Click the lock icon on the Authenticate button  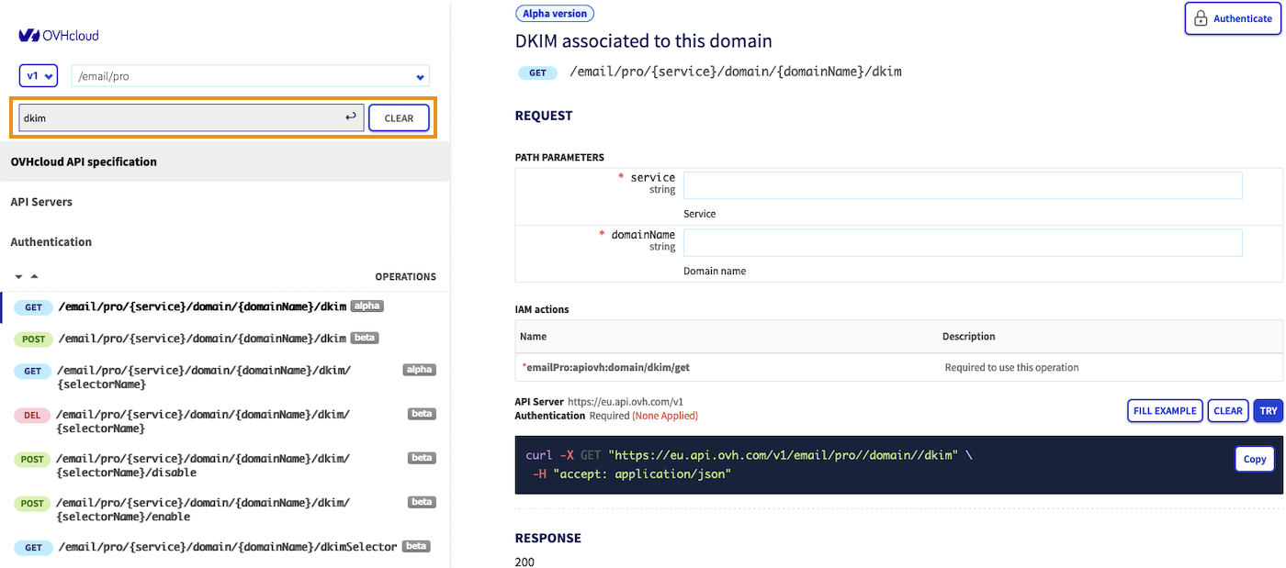1200,18
